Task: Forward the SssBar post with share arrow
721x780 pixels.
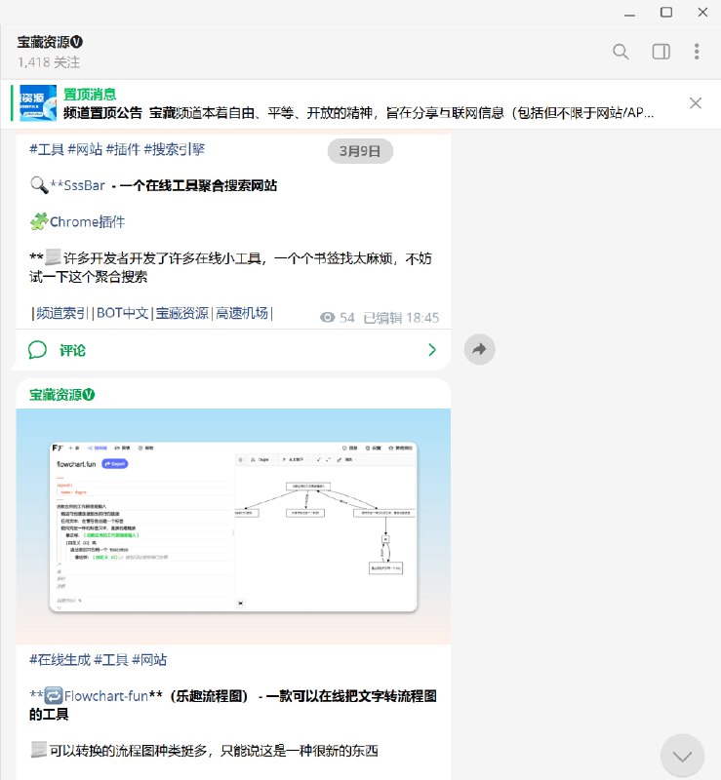Action: pyautogui.click(x=479, y=349)
